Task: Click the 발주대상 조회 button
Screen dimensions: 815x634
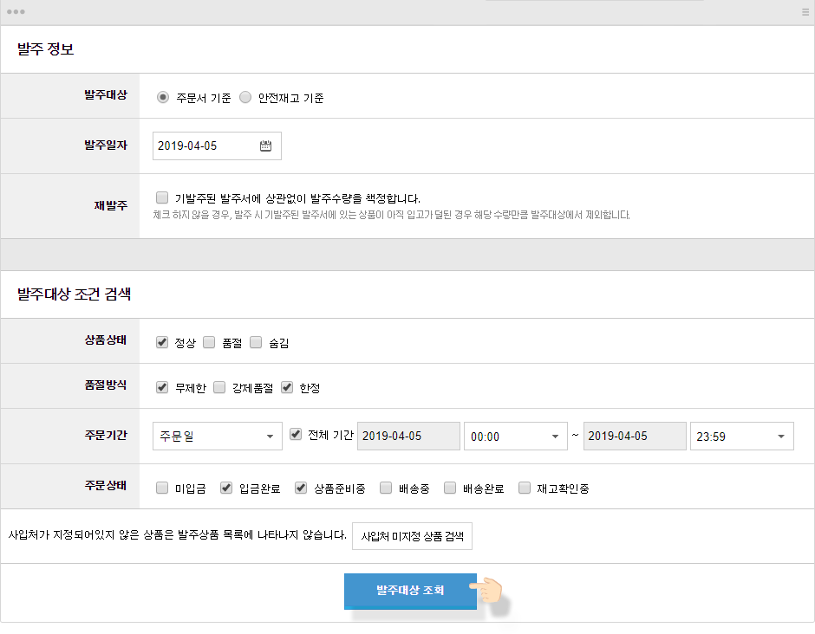Action: [410, 591]
